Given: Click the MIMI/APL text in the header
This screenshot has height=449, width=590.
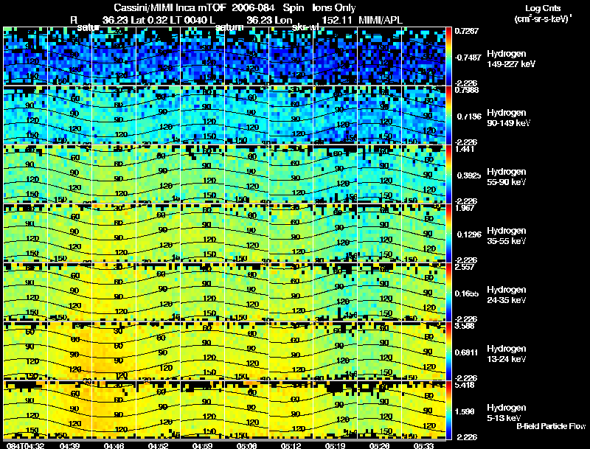Looking at the screenshot, I should (381, 20).
